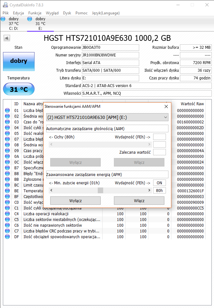Click the Włącz button under APM
The image size is (214, 308).
139,201
